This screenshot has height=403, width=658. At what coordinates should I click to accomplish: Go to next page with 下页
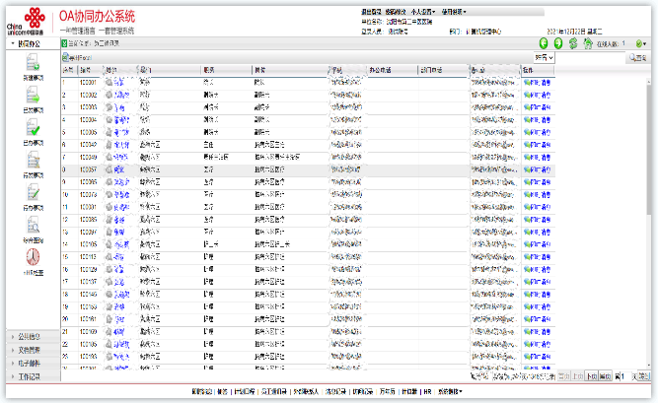(x=591, y=376)
